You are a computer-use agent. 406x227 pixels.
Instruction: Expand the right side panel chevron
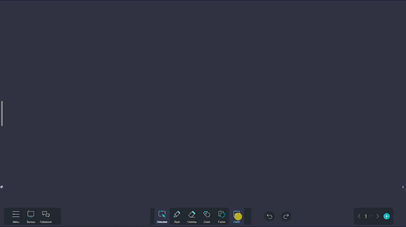coord(403,187)
